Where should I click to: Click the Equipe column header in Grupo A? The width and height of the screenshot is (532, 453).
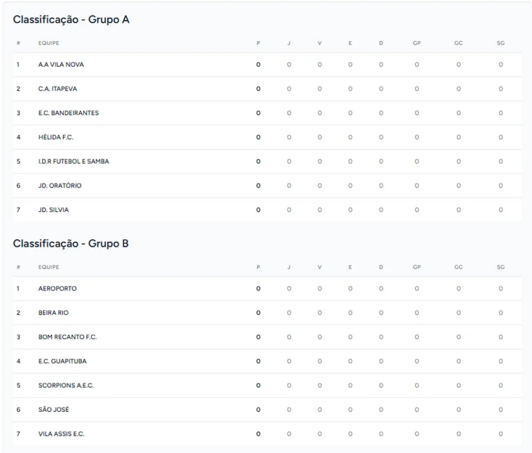tap(48, 43)
